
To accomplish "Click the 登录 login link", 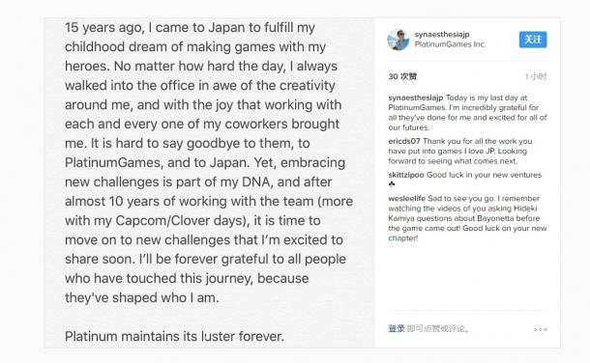I will click(x=397, y=329).
